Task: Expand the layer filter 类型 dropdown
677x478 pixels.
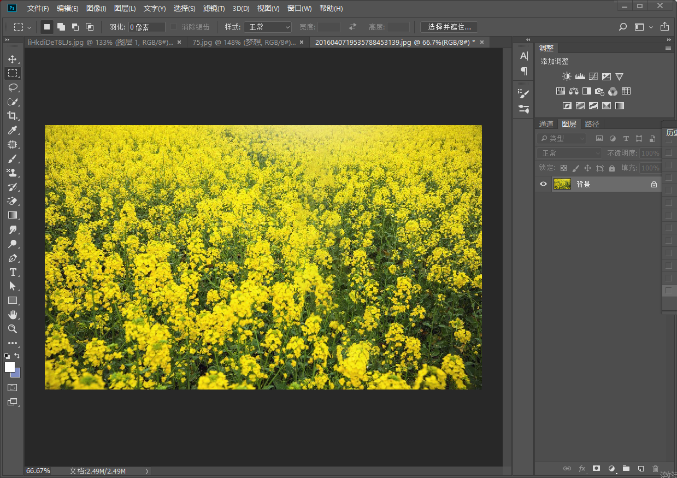Action: (x=561, y=139)
